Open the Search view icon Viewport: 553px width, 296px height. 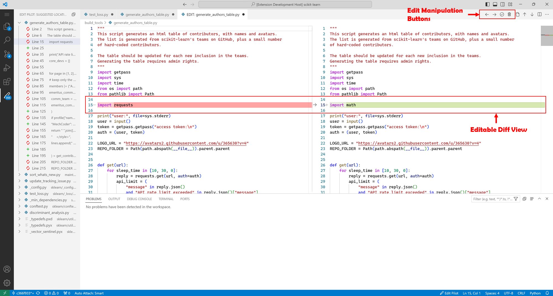(7, 40)
